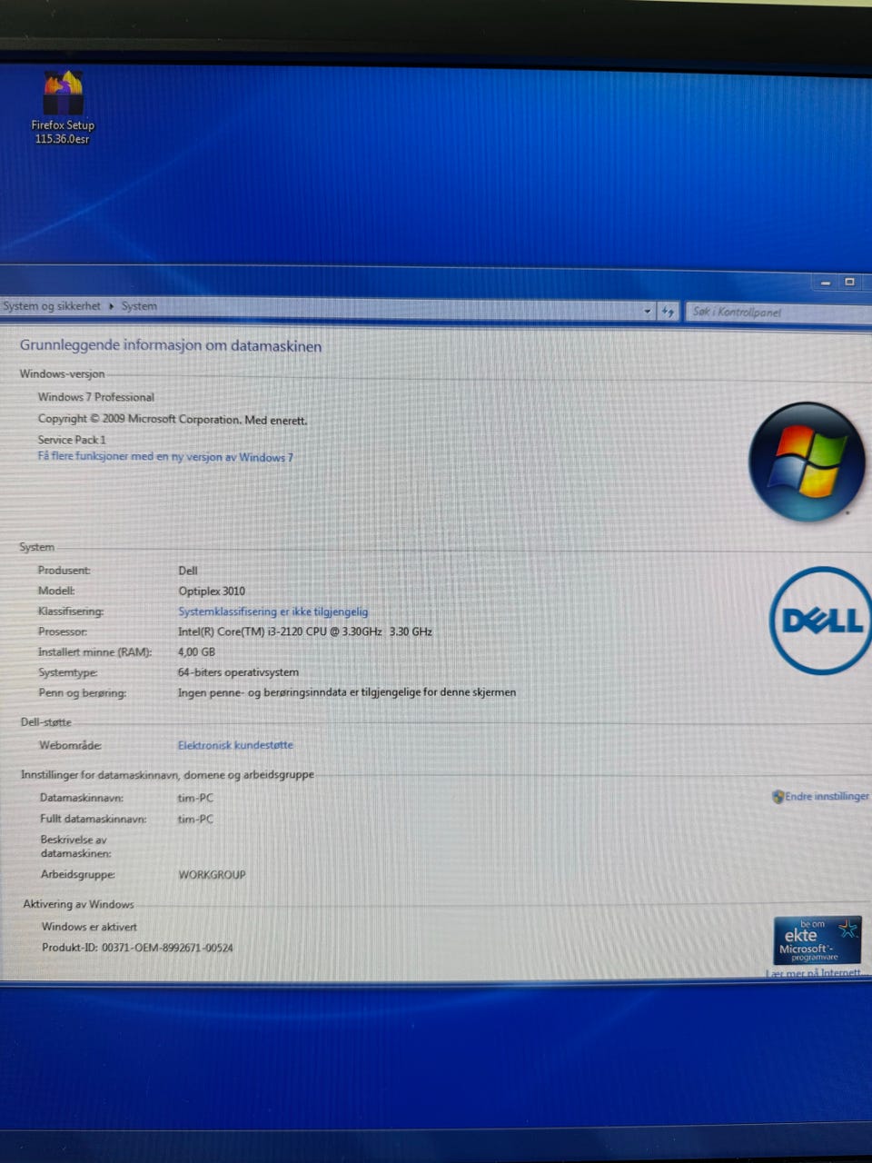
Task: Click the Endre innstillinger link
Action: pos(827,796)
